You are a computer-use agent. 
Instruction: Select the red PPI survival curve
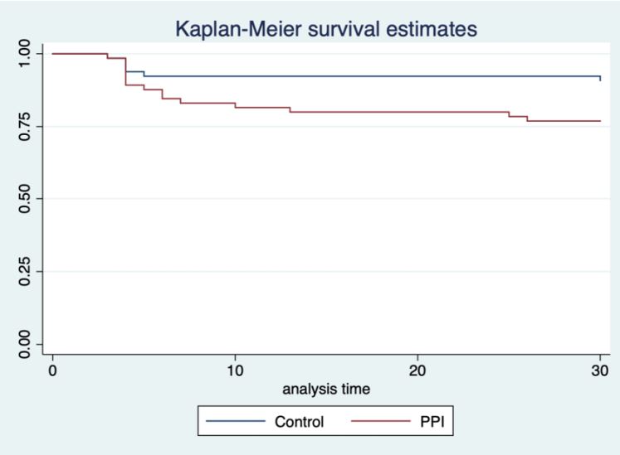click(x=398, y=112)
